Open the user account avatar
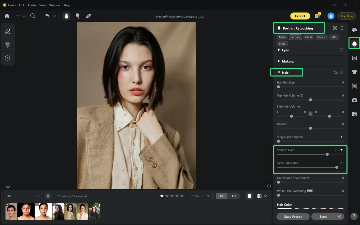360x225 pixels. 331,16
